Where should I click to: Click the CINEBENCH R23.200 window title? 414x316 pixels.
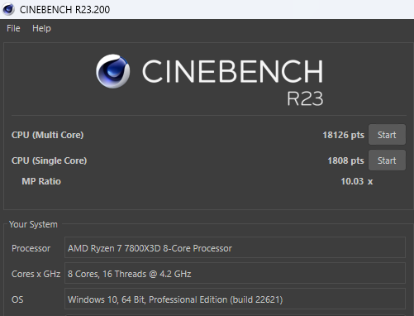coord(64,10)
